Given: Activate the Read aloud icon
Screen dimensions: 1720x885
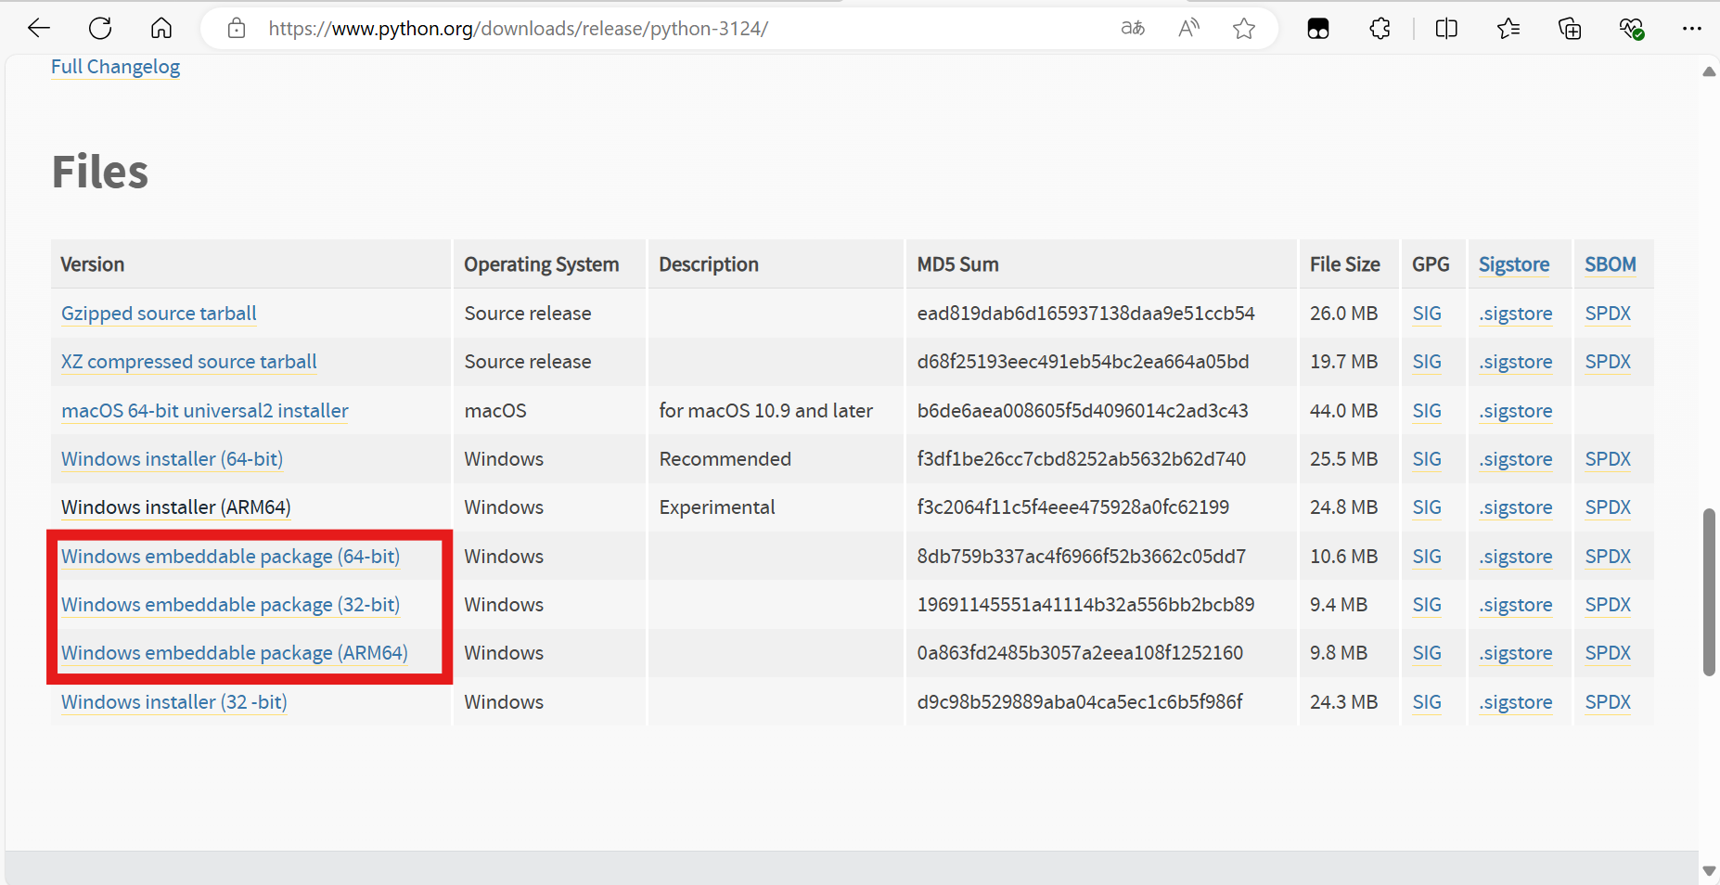Looking at the screenshot, I should point(1188,29).
